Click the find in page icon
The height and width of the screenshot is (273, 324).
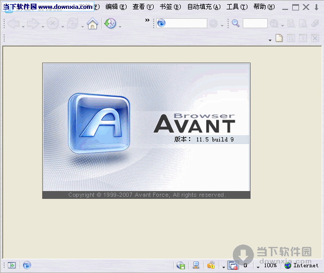(x=291, y=23)
